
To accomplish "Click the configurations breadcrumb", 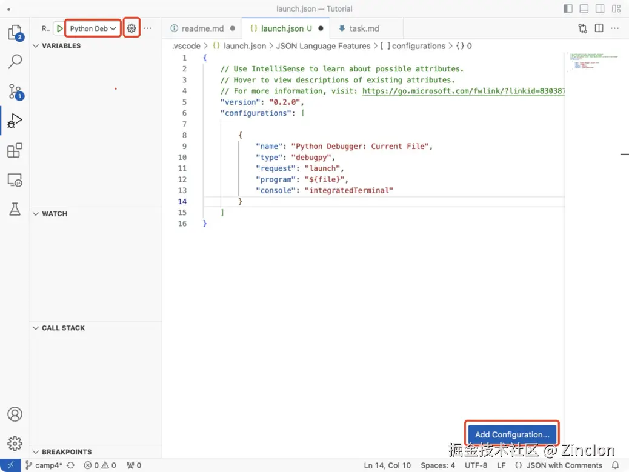I will [413, 46].
